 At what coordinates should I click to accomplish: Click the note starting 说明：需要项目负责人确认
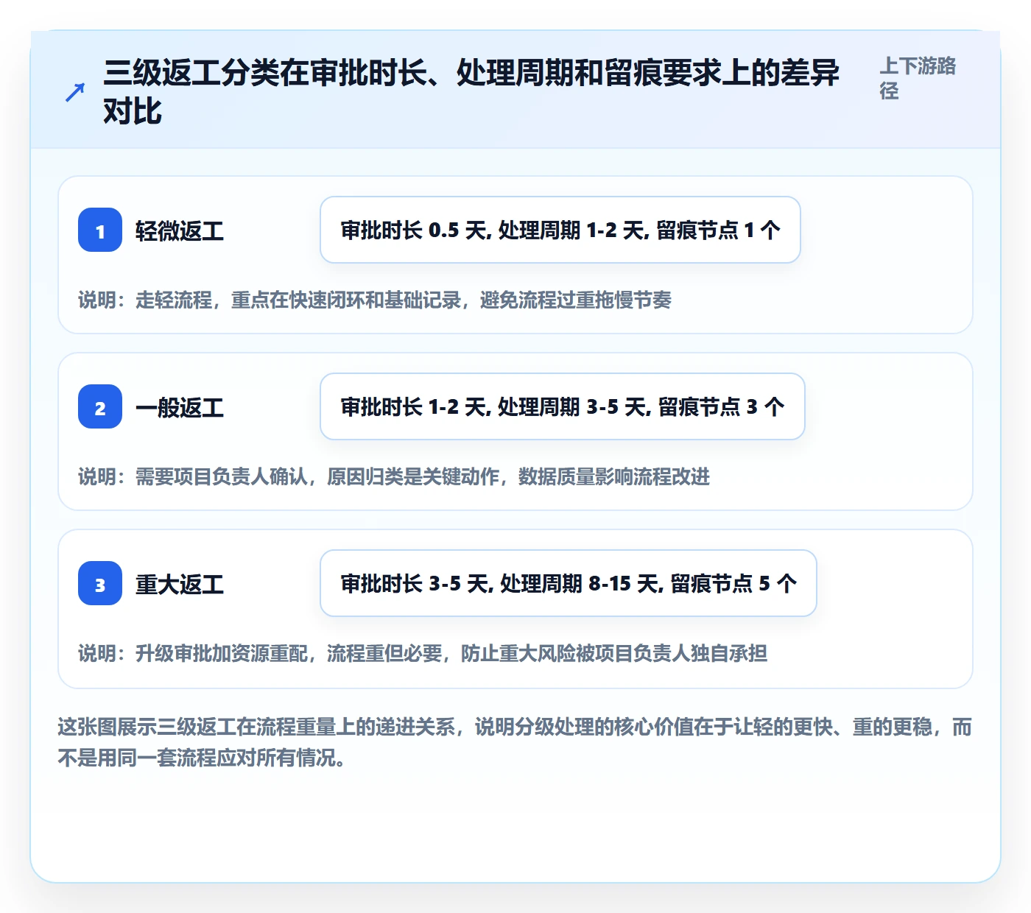[394, 476]
